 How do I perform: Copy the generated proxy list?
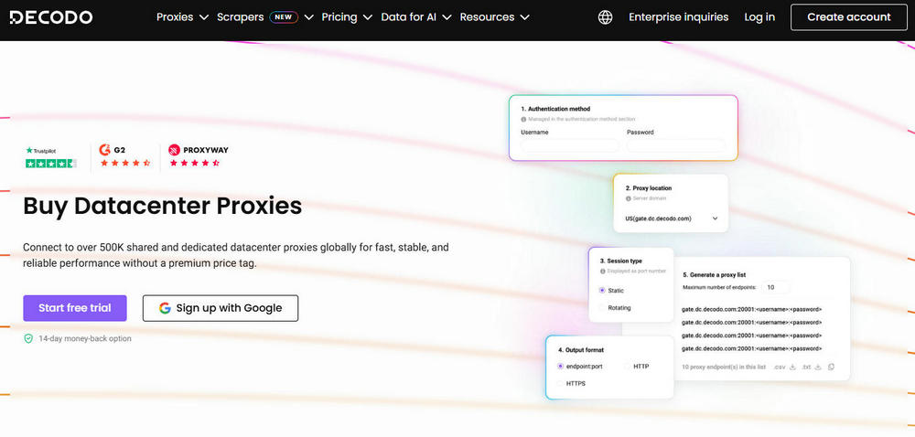(831, 367)
